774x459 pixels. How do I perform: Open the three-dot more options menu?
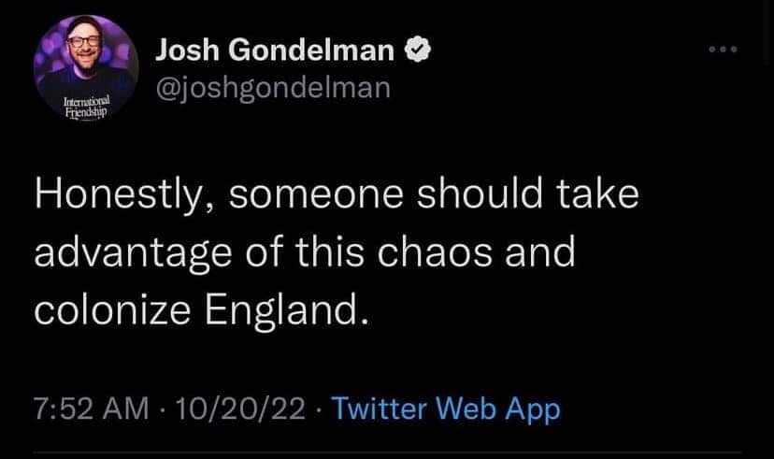[722, 46]
